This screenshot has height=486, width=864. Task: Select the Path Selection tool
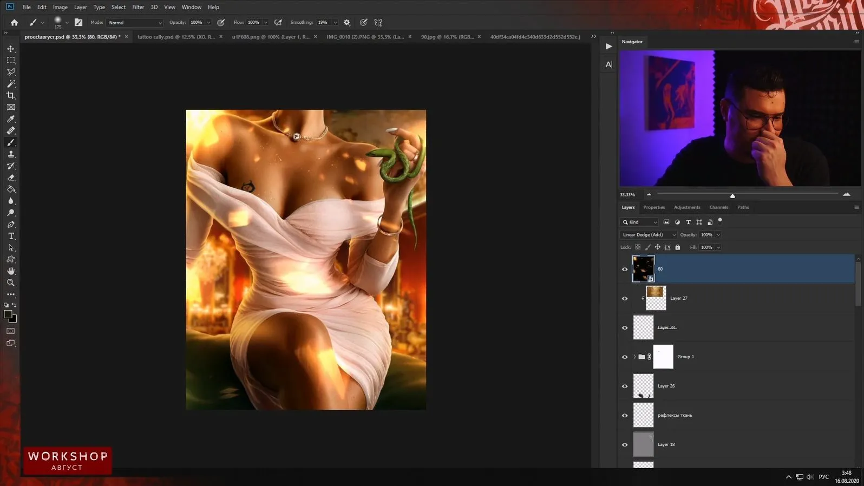[11, 248]
